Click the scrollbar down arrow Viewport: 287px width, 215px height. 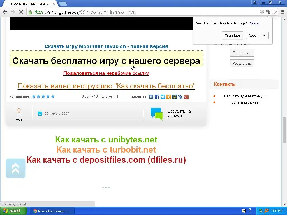(285, 204)
